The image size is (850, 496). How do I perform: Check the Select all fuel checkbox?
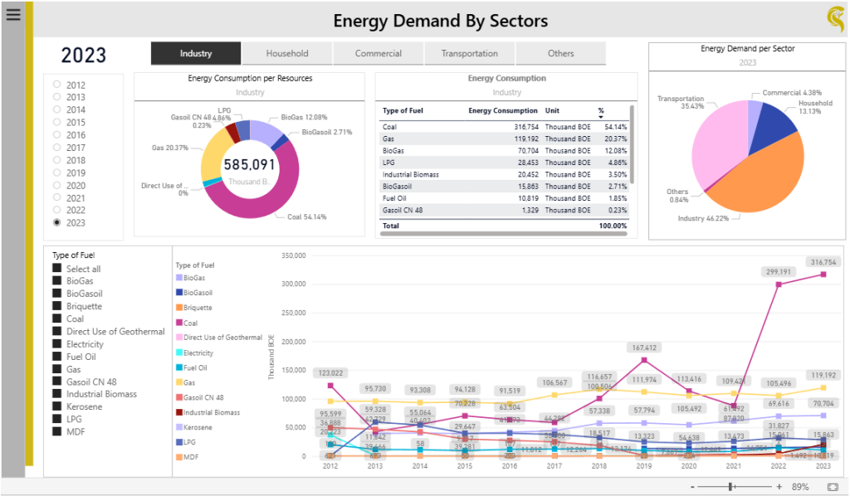57,269
